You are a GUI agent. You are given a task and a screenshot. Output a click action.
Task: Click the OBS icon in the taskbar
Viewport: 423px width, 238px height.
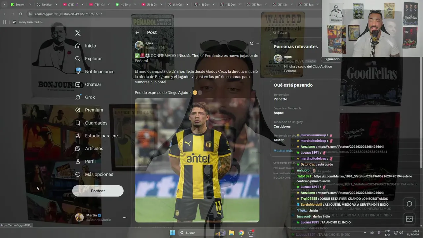251,233
